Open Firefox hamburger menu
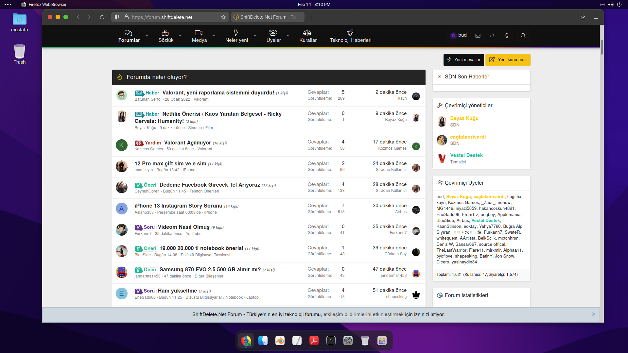 point(596,17)
